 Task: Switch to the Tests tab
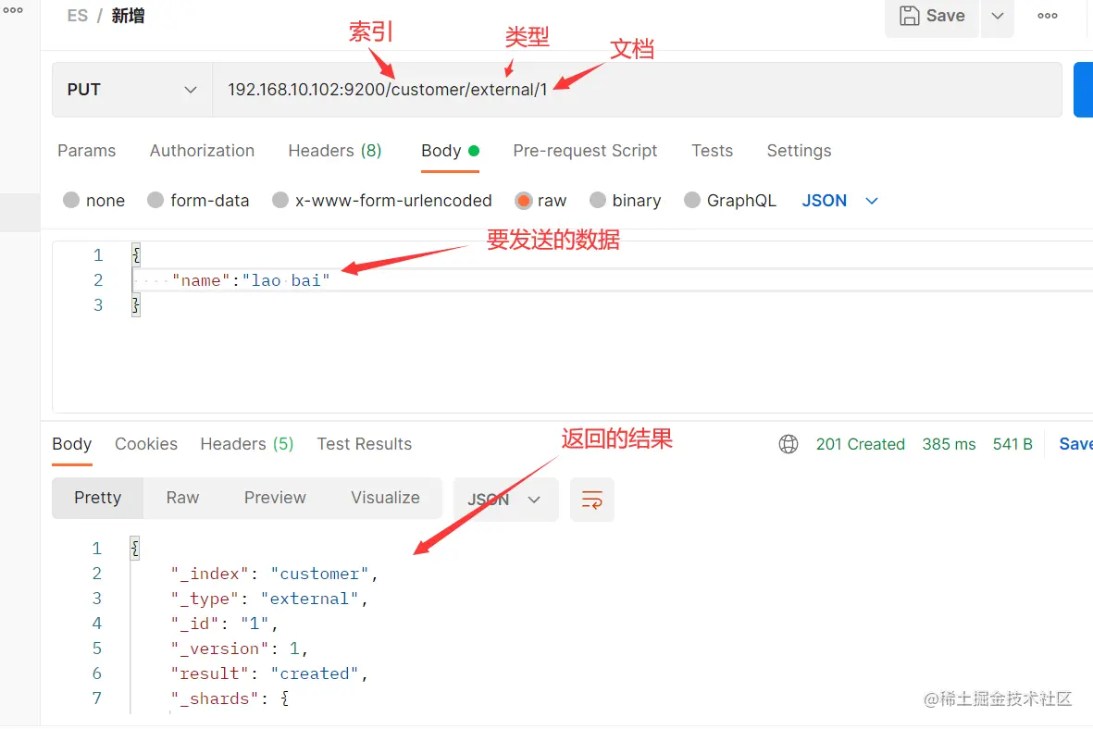click(x=712, y=151)
